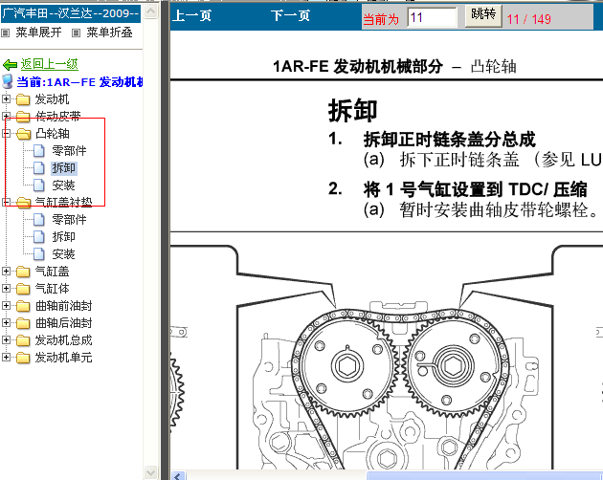Select the highlighted 拆卸 under 凸轮轴
This screenshot has height=480, width=603.
point(64,168)
